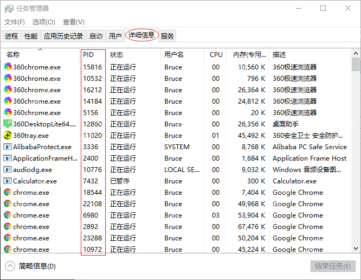The image size is (361, 280).
Task: Click CPU value 01 for 360tray.exe
Action: tap(216, 136)
